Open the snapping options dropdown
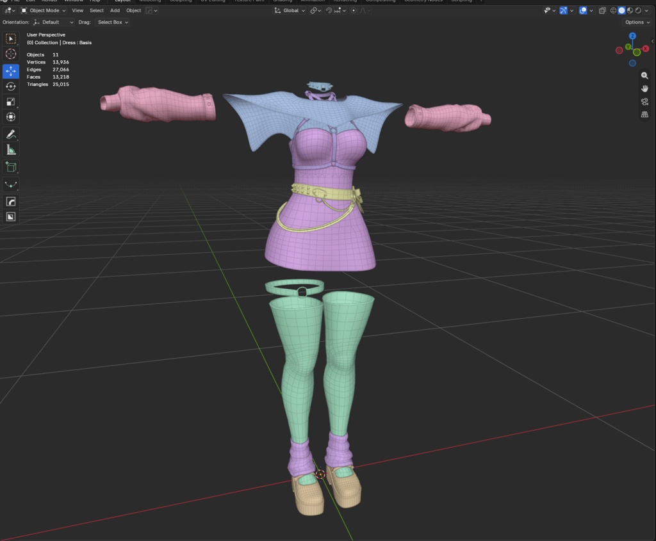The image size is (656, 541). 340,10
